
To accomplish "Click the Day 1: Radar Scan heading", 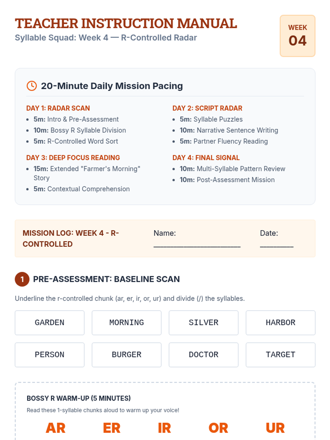I will [x=58, y=108].
